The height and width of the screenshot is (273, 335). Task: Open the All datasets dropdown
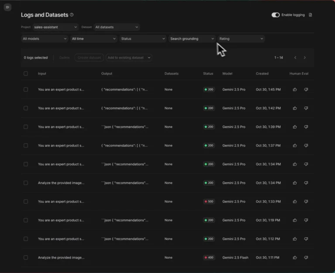pos(116,27)
